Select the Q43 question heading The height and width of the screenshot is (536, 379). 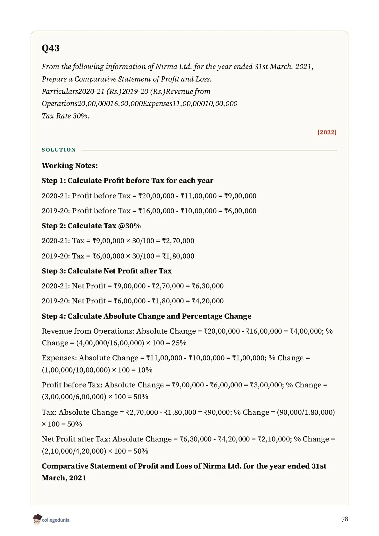click(51, 48)
